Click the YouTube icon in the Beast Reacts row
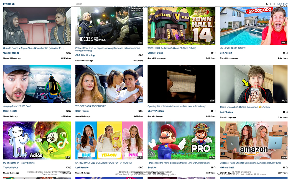This screenshot has width=293, height=179. tap(67, 111)
